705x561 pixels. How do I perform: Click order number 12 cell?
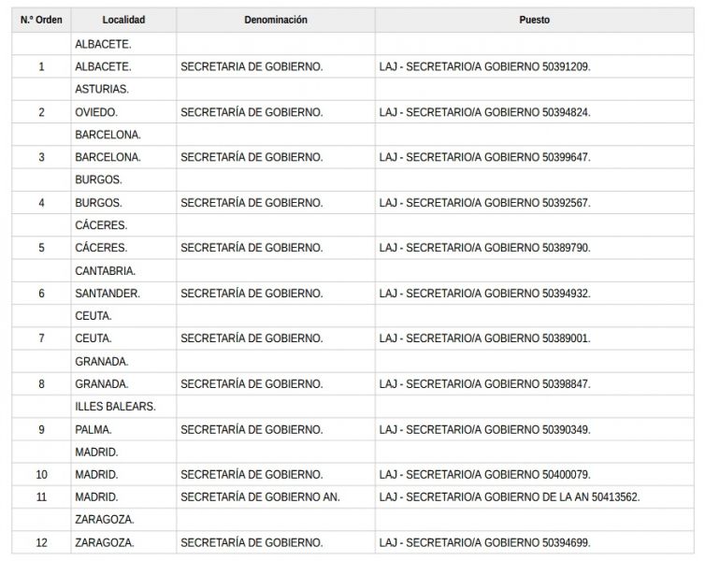coord(41,542)
